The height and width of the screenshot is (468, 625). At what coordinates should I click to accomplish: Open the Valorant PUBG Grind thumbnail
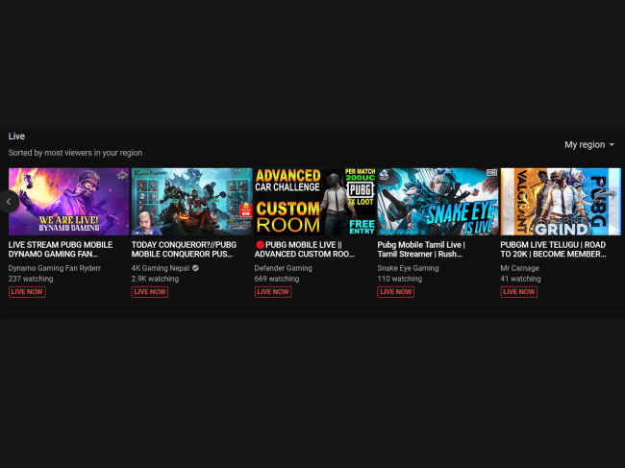[x=561, y=202]
